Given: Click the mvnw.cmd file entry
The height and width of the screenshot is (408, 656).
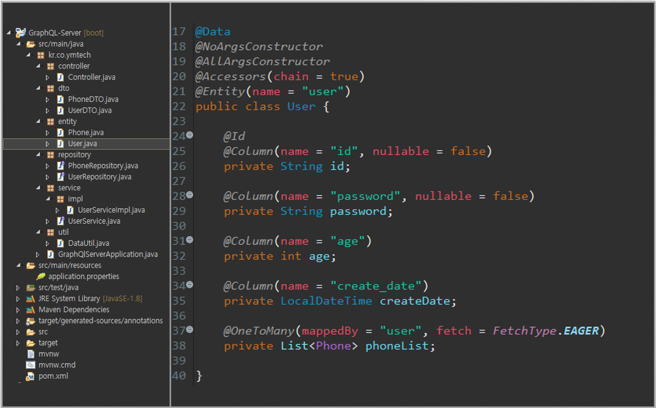Looking at the screenshot, I should coord(57,365).
